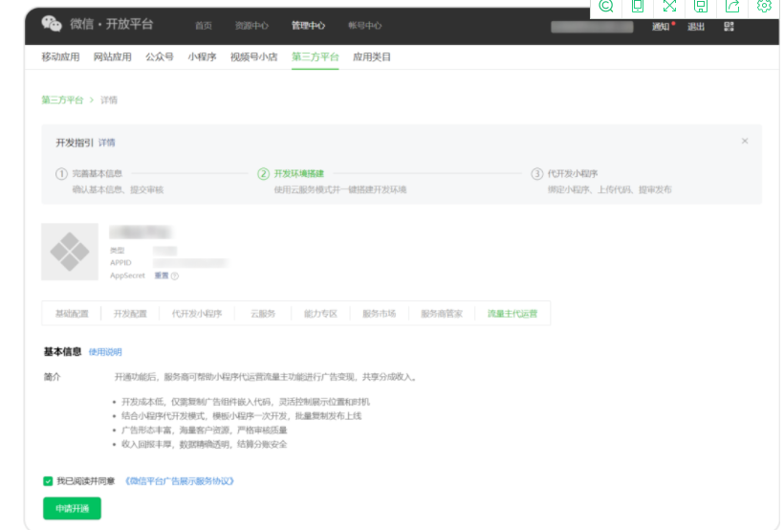Open 管理中心 in the top navigation
Image resolution: width=784 pixels, height=530 pixels.
(x=308, y=26)
